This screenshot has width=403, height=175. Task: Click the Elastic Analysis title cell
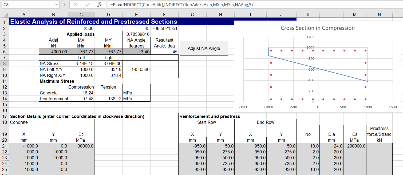click(x=93, y=22)
